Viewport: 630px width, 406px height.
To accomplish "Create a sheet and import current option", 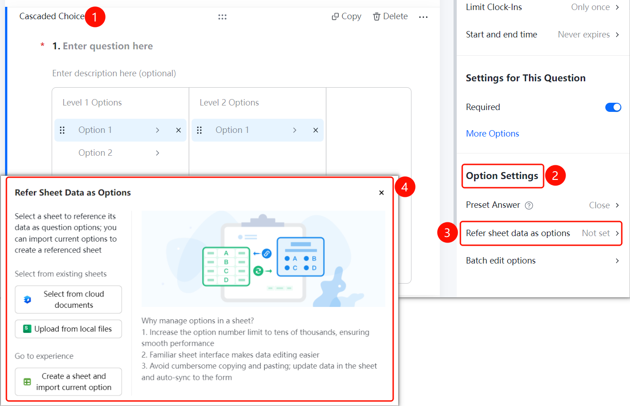I will [x=68, y=382].
